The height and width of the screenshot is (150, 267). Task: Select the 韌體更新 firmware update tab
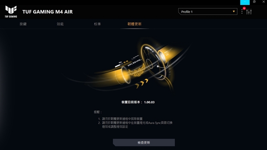point(135,24)
